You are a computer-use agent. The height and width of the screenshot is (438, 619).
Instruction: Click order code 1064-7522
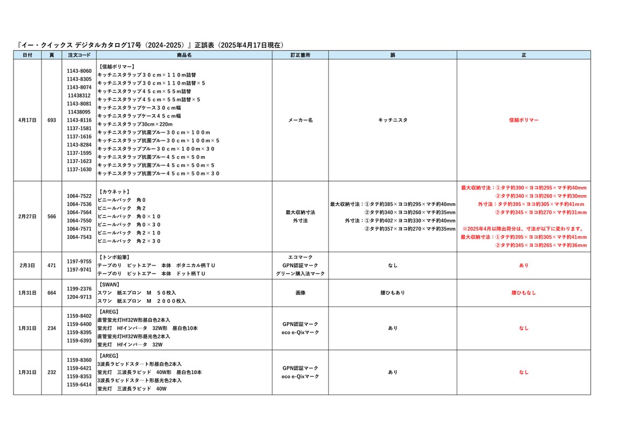pos(79,196)
